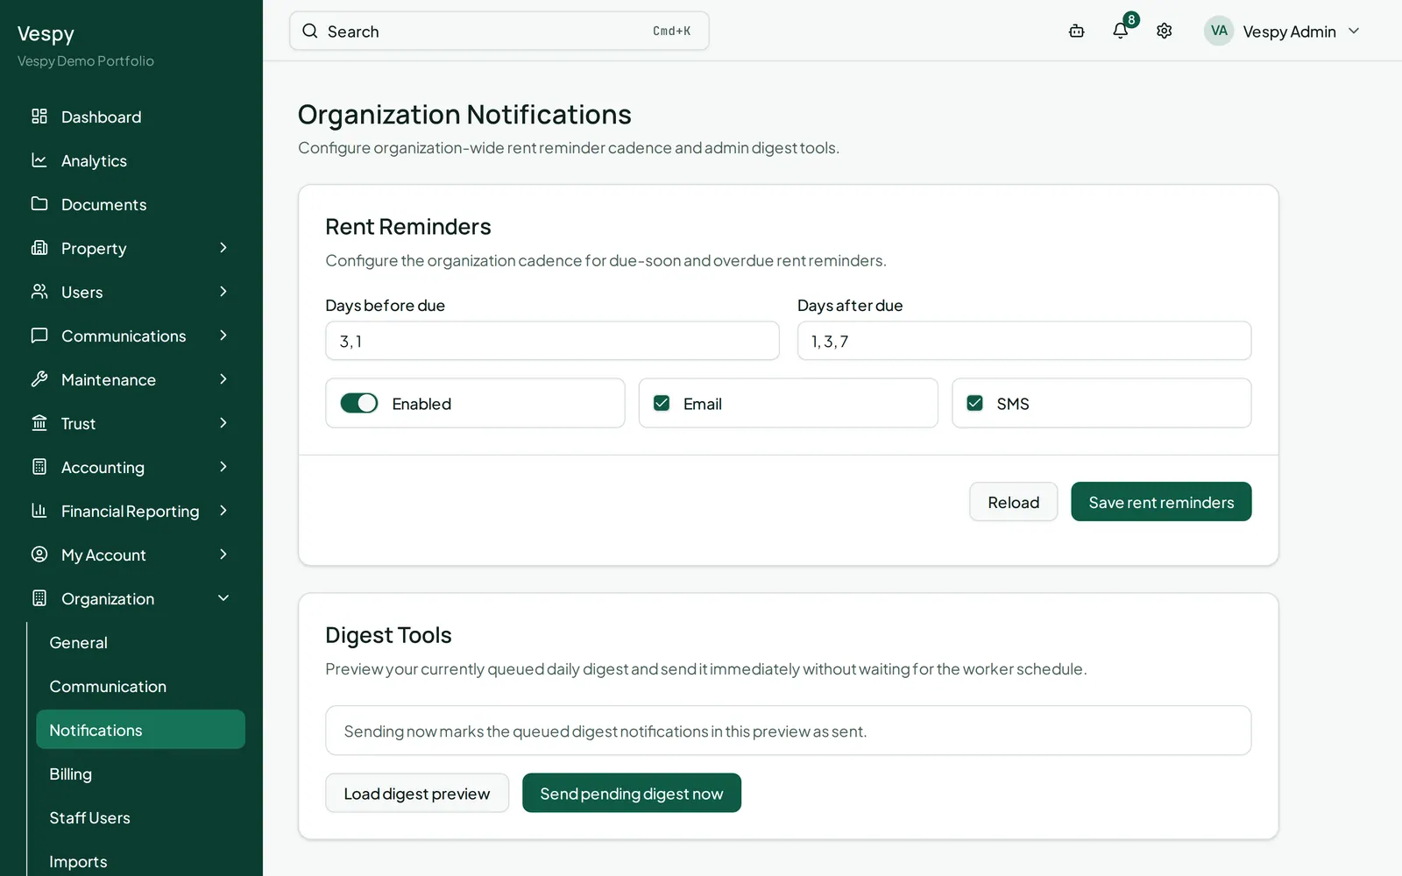Open Communication under Organization
Viewport: 1402px width, 876px height.
click(140, 686)
